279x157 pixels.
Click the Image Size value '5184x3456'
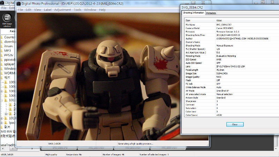222,73
